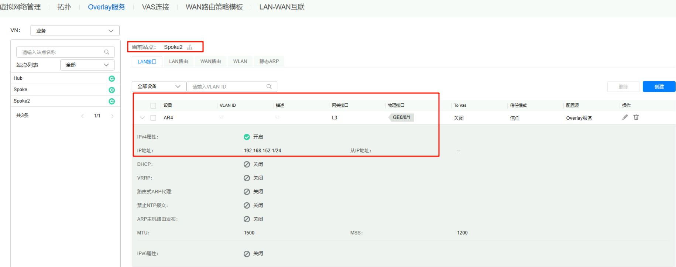The height and width of the screenshot is (267, 676).
Task: Click the status icon next to Spoke
Action: (111, 90)
